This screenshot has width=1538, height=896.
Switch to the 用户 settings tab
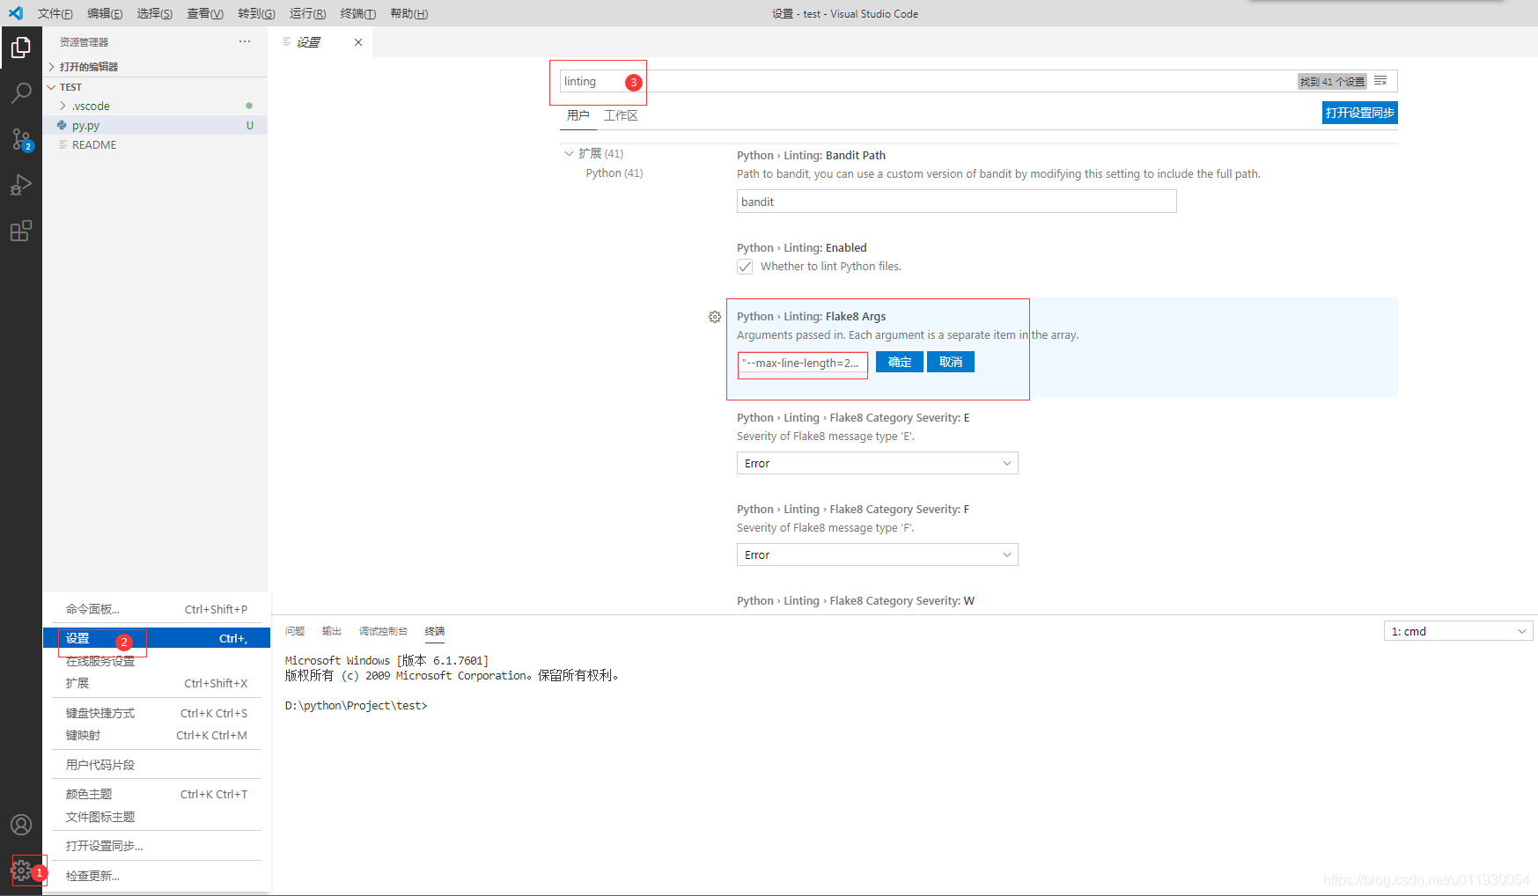578,115
